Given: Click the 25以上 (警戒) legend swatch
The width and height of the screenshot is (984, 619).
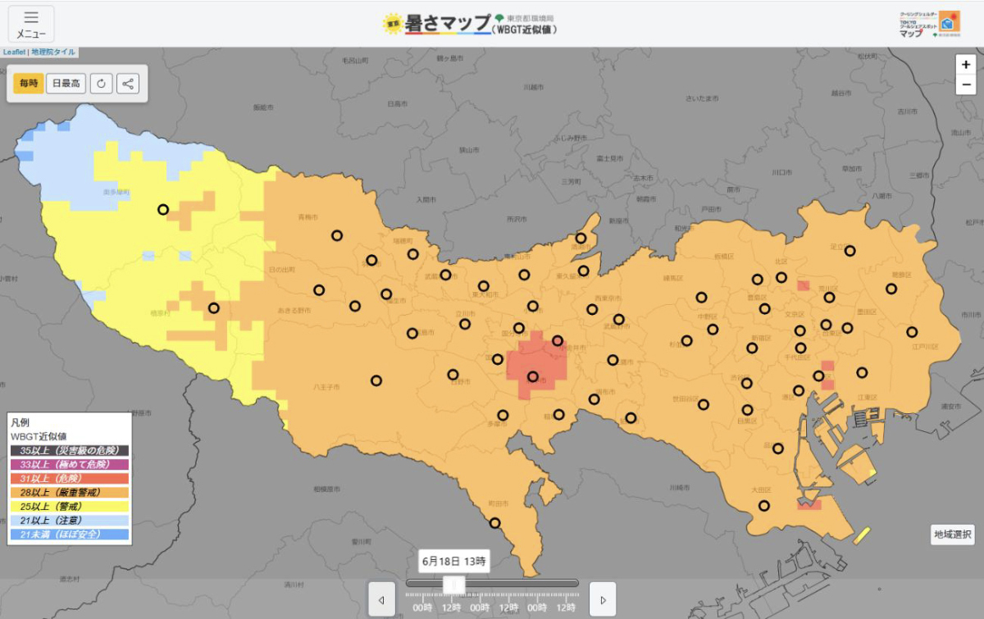Looking at the screenshot, I should (x=69, y=506).
